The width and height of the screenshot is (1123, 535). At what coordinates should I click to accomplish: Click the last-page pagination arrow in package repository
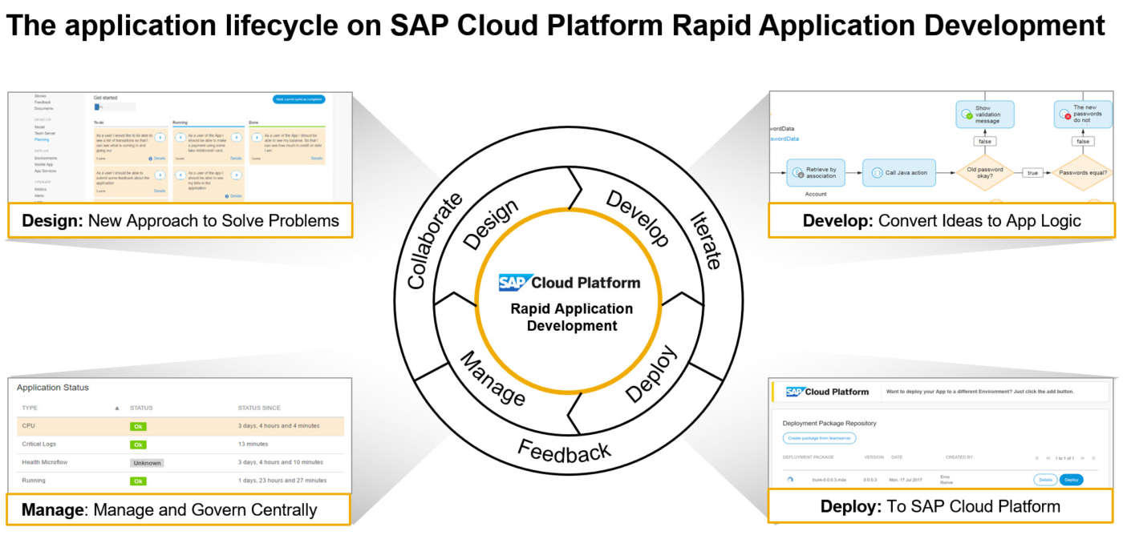tap(1094, 458)
